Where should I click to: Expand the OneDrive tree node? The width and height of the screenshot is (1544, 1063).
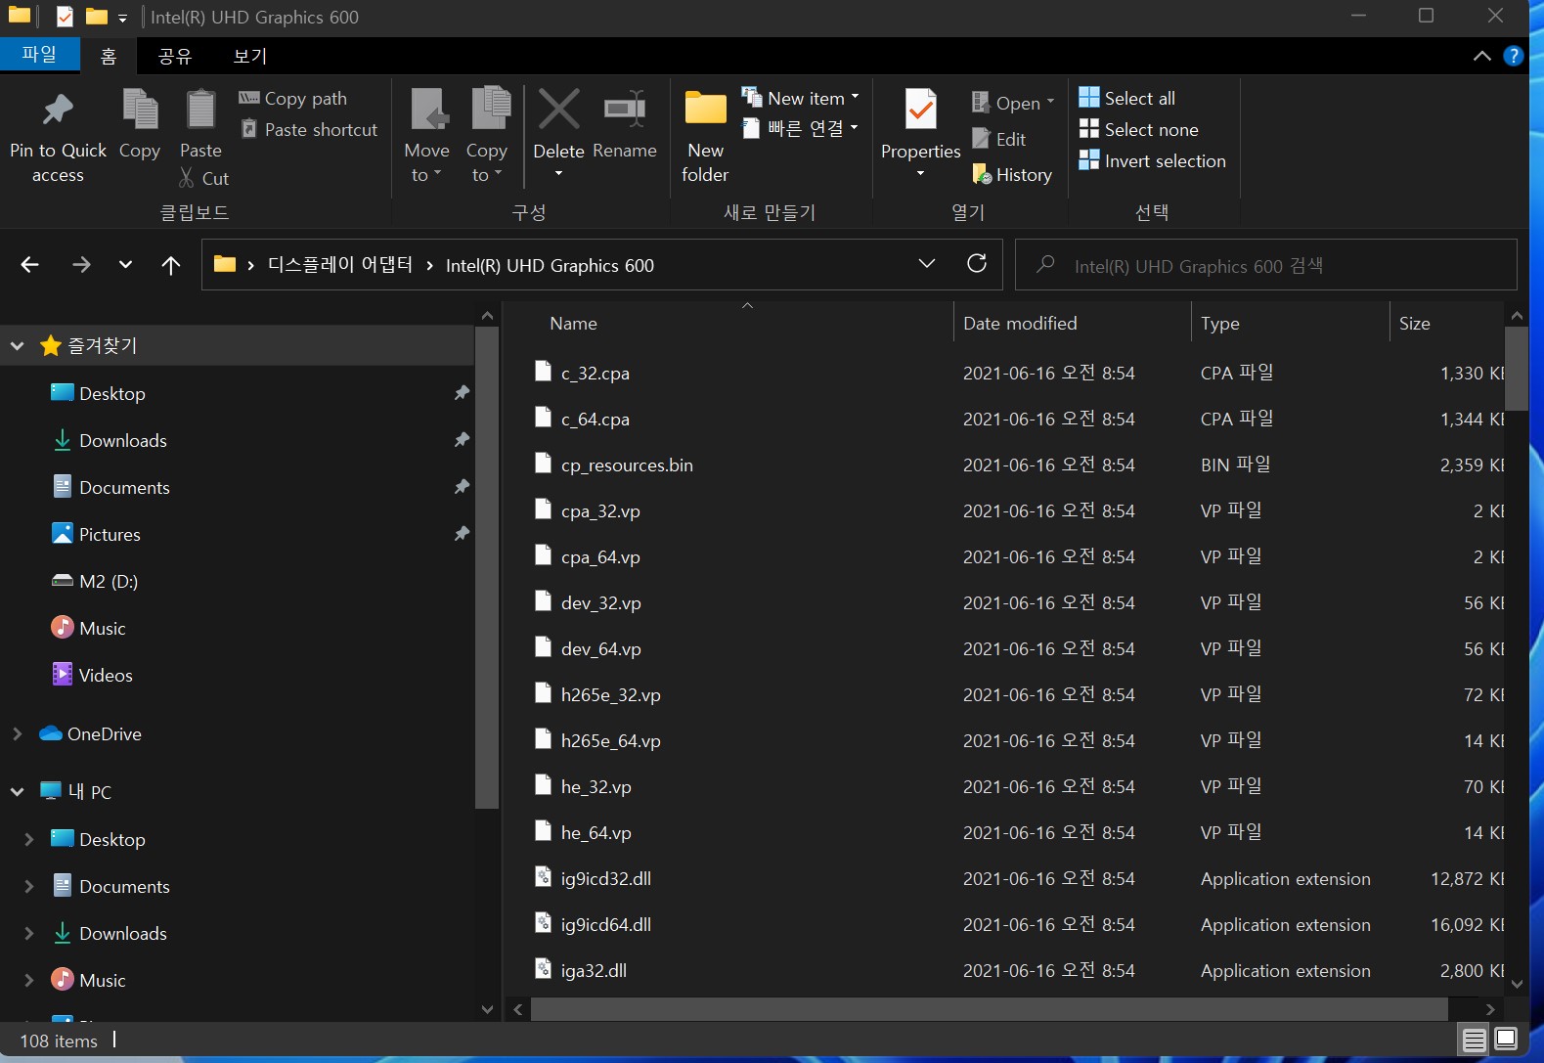[x=17, y=733]
